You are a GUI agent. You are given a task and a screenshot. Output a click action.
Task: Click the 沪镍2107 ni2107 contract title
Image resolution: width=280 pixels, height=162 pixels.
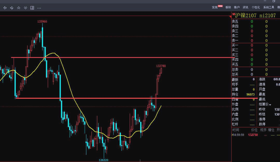pos(255,16)
